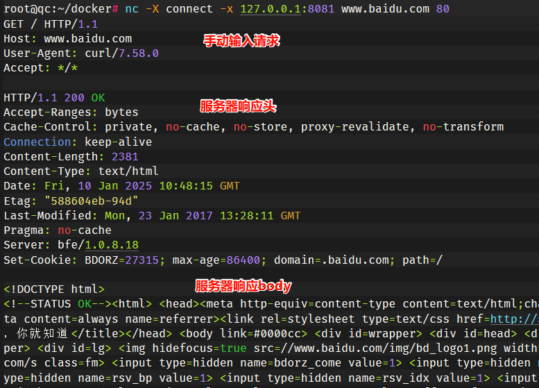Click the 'Content-Length: 2381' header

(71, 156)
